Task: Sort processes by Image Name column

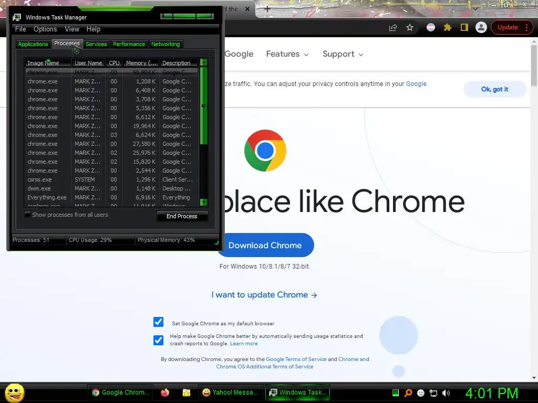Action: (47, 63)
